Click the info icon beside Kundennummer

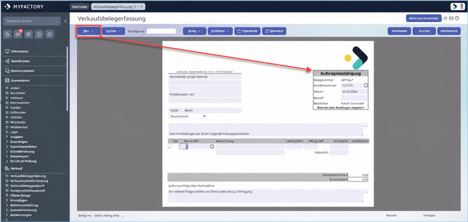pyautogui.click(x=366, y=86)
